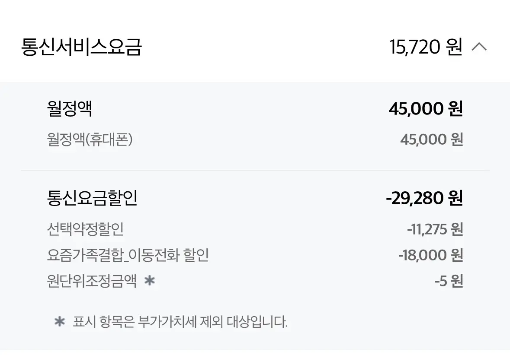
Task: Select the 통신서비스요금 header title
Action: coord(81,47)
